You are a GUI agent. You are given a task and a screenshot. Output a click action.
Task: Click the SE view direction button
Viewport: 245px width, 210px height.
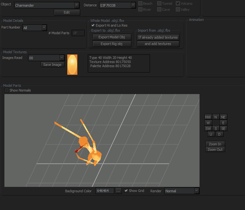click(x=223, y=129)
